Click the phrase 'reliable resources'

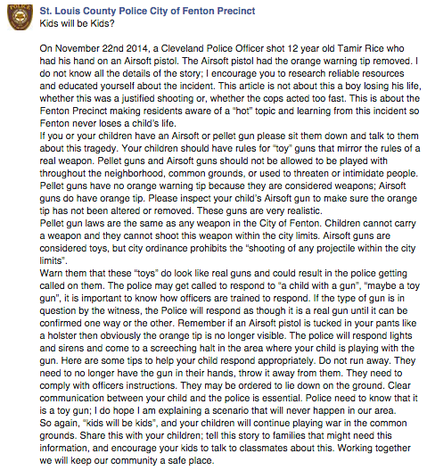click(x=364, y=73)
